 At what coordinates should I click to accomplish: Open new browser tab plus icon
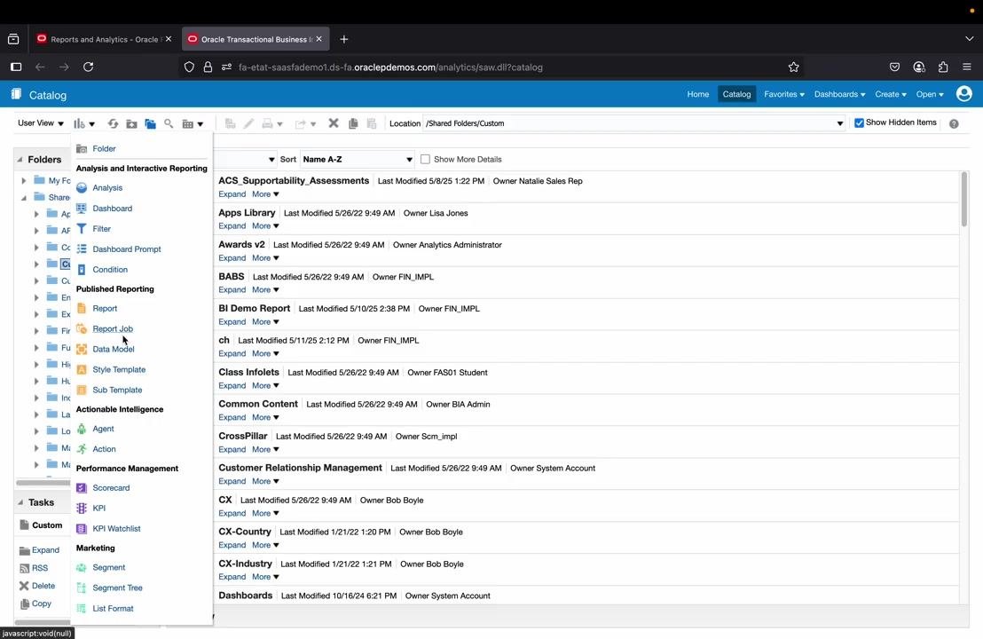[x=343, y=39]
